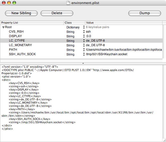The width and height of the screenshot is (166, 142).
Task: Open class popup for PATH row
Action: (84, 50)
